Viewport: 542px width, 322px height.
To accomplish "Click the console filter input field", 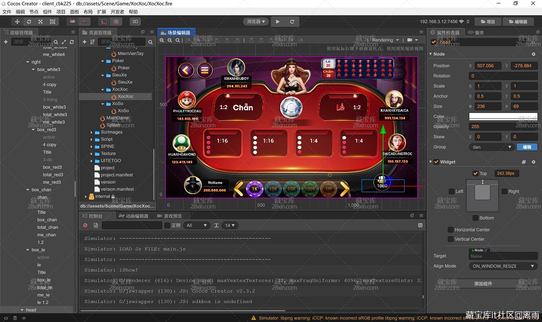I will click(132, 225).
